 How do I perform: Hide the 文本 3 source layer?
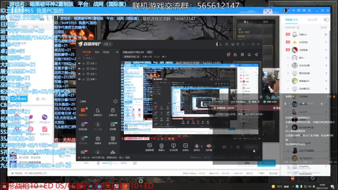point(79,63)
